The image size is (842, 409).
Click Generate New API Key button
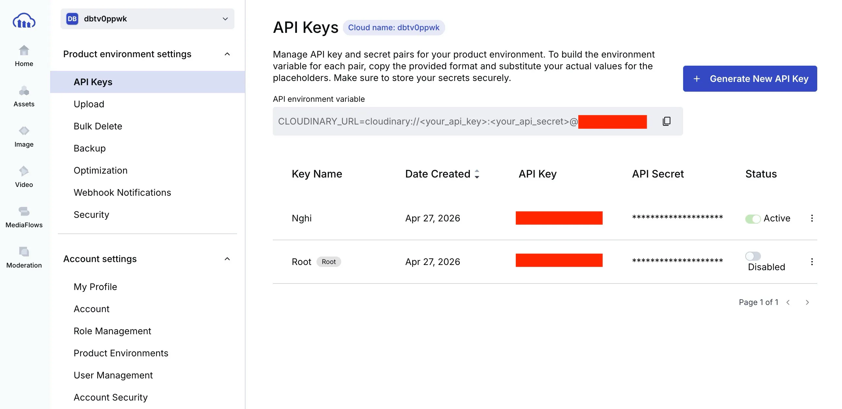click(750, 79)
